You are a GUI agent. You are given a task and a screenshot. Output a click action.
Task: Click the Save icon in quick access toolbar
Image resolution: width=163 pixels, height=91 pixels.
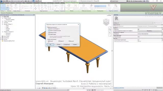click(7, 1)
